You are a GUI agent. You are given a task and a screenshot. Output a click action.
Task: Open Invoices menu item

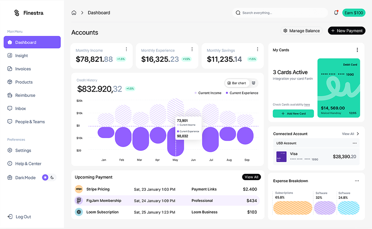[x=23, y=69]
